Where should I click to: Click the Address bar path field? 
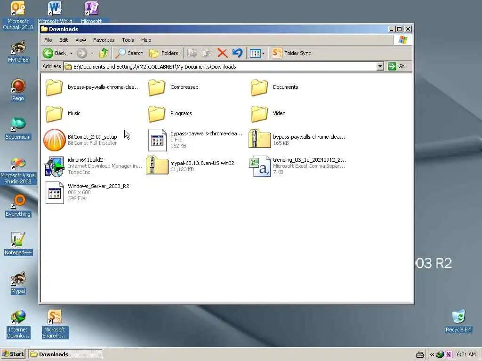point(220,67)
